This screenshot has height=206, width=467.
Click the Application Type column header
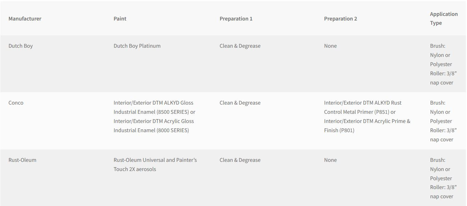(x=444, y=18)
